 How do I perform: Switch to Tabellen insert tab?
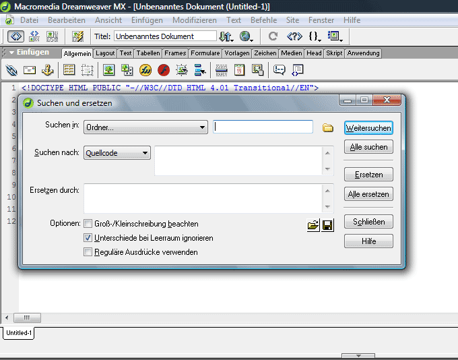tap(148, 53)
